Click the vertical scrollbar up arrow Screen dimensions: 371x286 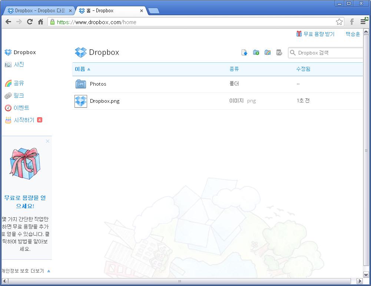pos(366,32)
